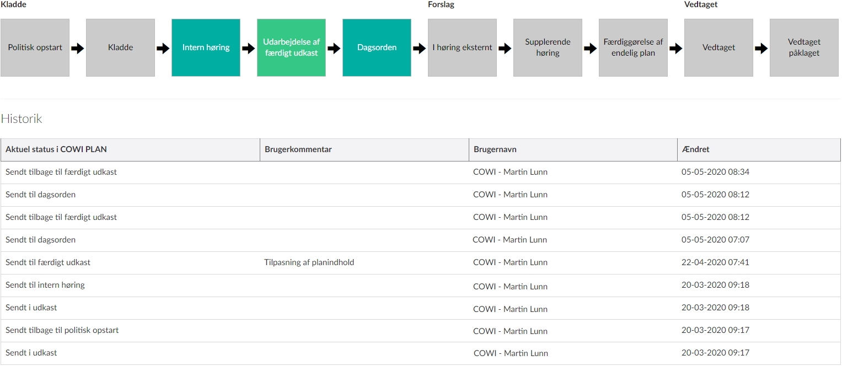Click arrow between Politisk opstart and Kladde
This screenshot has height=366, width=842.
78,49
